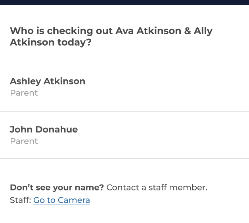Open the Go to Camera staff link
This screenshot has width=249, height=223.
point(61,200)
